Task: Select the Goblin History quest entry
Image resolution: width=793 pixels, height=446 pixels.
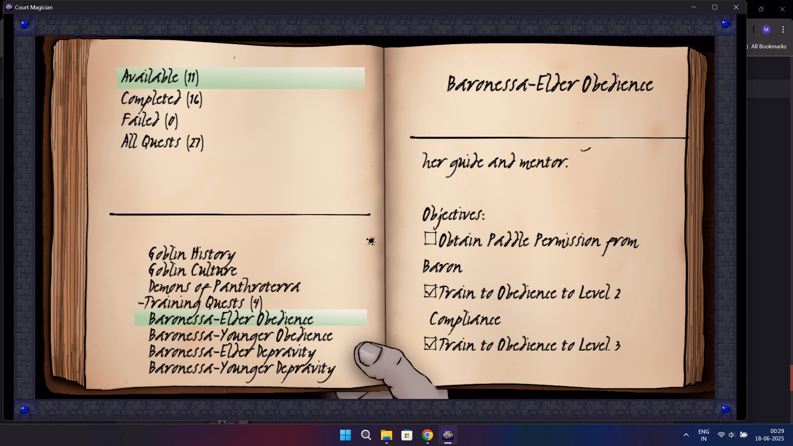Action: [191, 254]
